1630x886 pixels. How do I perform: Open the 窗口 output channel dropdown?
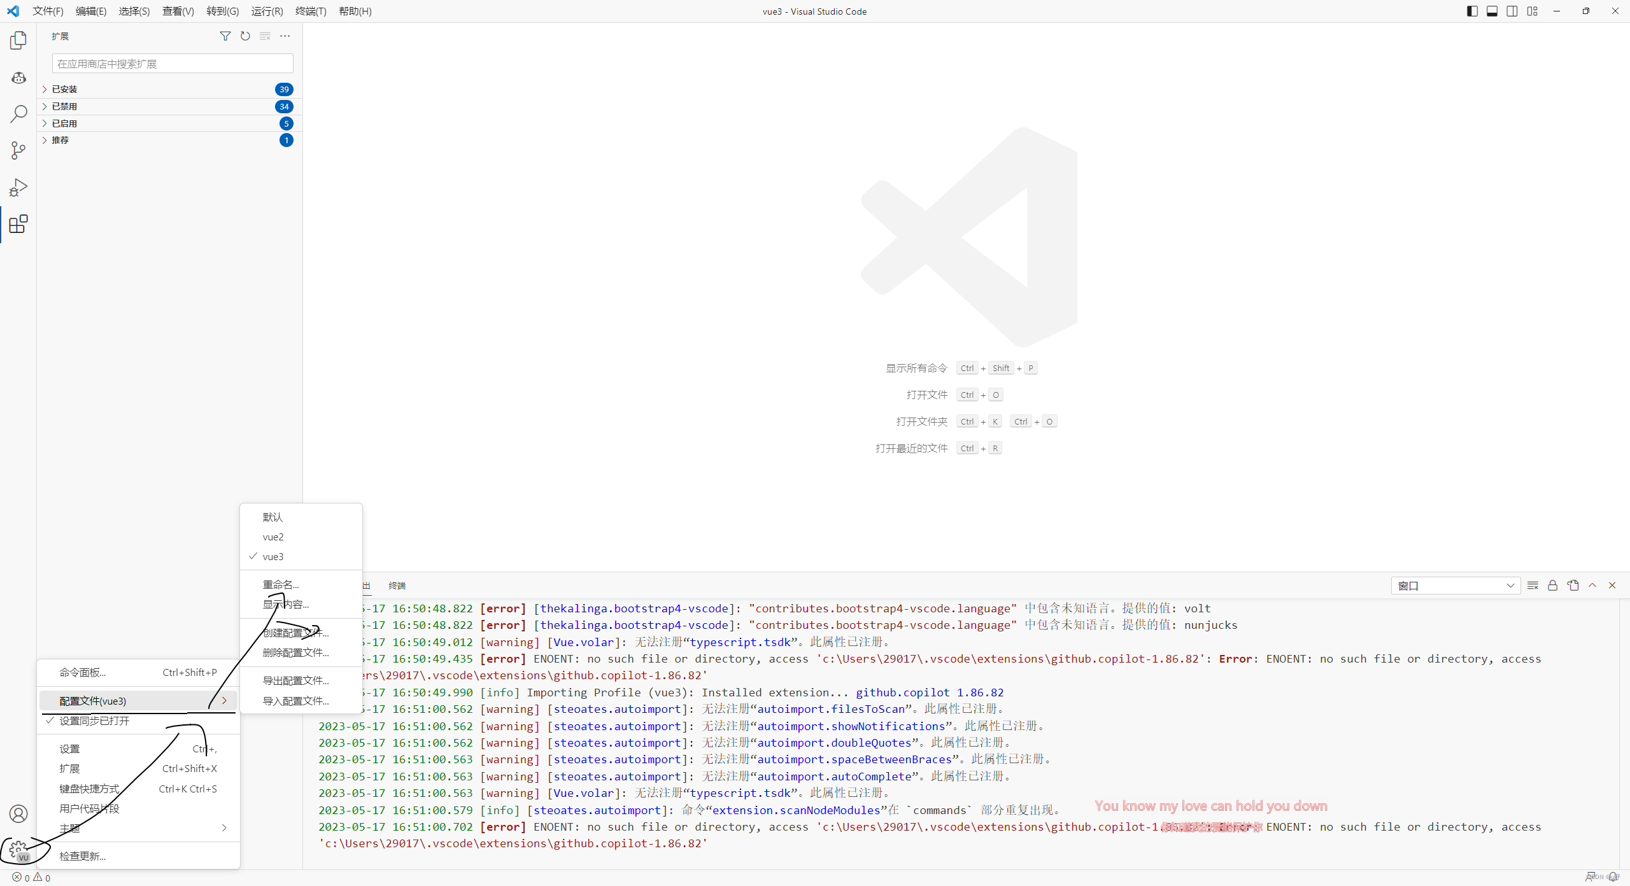point(1455,586)
